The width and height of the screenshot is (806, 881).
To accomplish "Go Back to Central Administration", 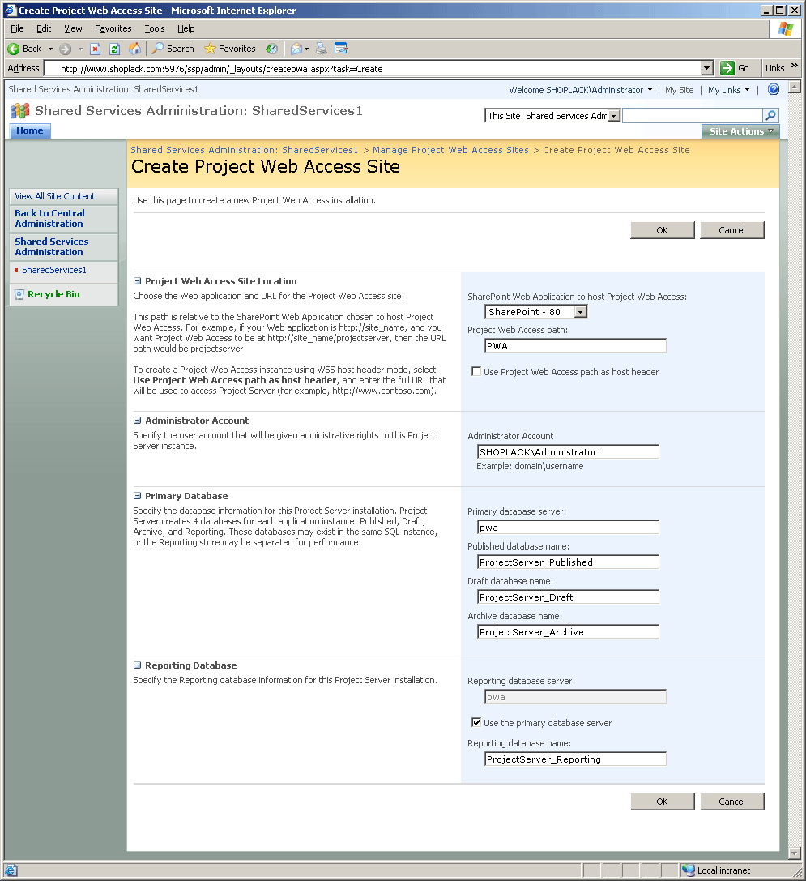I will (x=50, y=219).
